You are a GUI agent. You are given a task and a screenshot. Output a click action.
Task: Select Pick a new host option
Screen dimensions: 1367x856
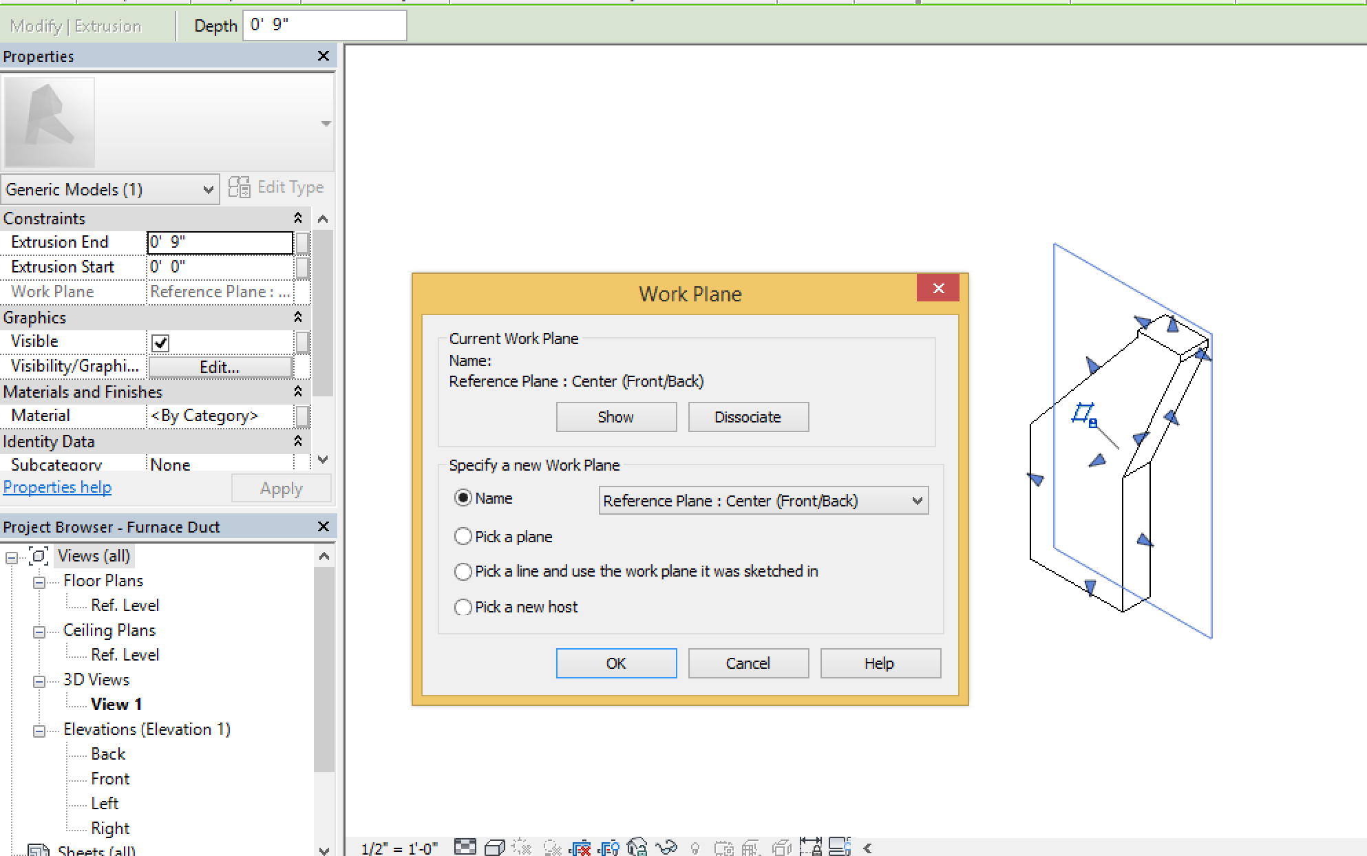463,607
